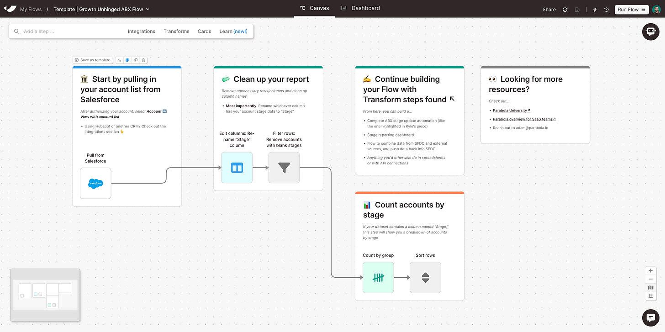Image resolution: width=665 pixels, height=332 pixels.
Task: Click 'Reach out to adam@parabola.io' text
Action: pyautogui.click(x=520, y=128)
